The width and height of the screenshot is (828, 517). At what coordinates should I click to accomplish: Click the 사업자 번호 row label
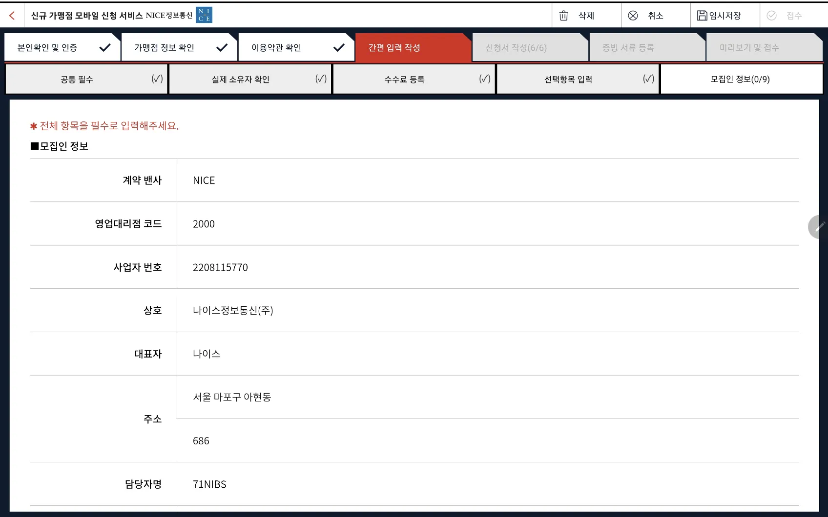138,267
